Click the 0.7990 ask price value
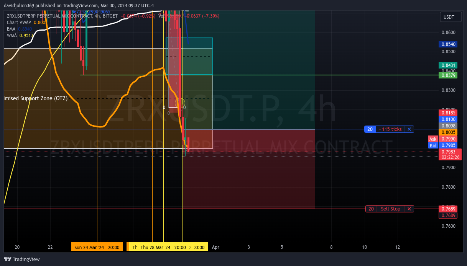Screen dimensions: 467x266 click(448, 139)
